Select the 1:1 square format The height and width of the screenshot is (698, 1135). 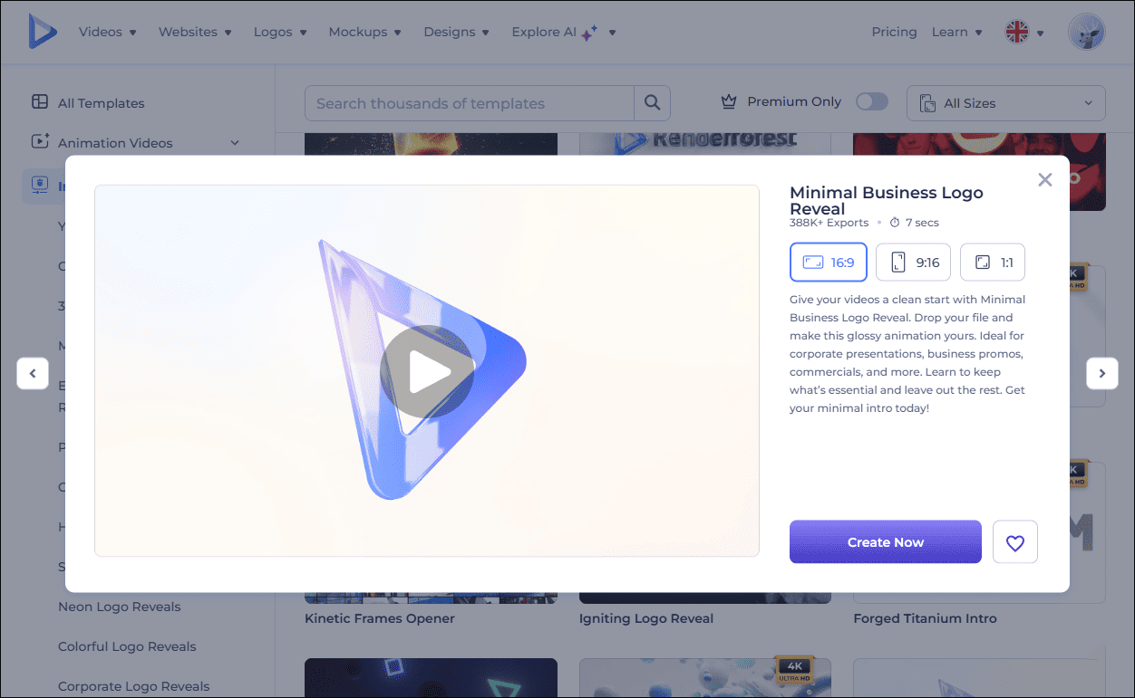(x=992, y=262)
